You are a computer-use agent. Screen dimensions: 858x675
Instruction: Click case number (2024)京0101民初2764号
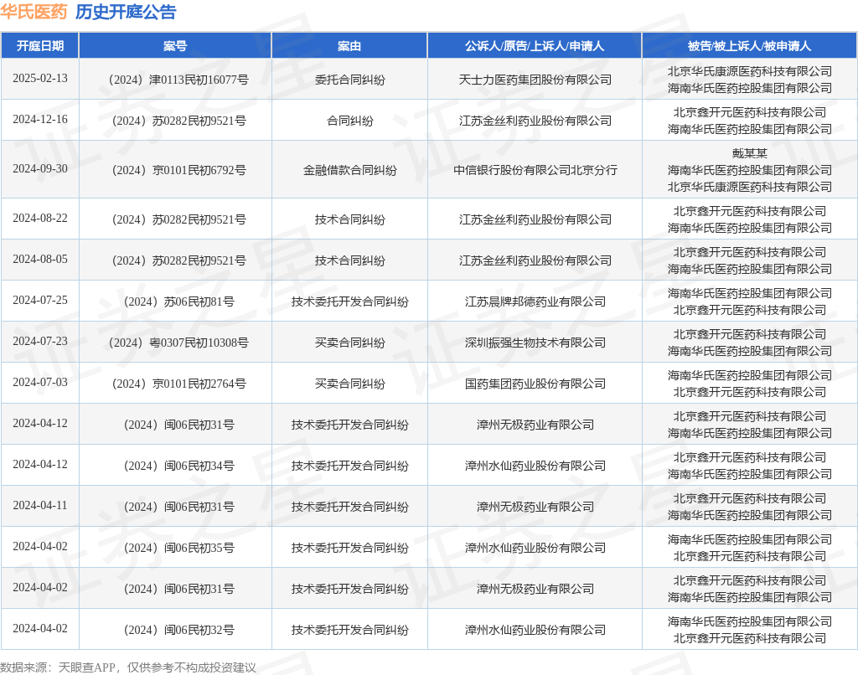179,384
